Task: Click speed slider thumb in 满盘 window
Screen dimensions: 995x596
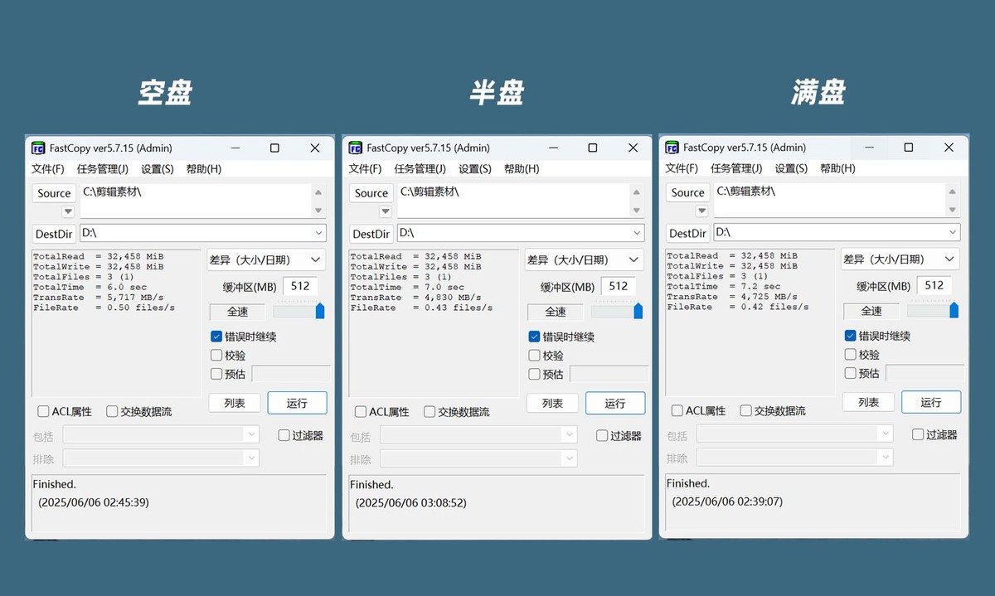Action: click(954, 310)
